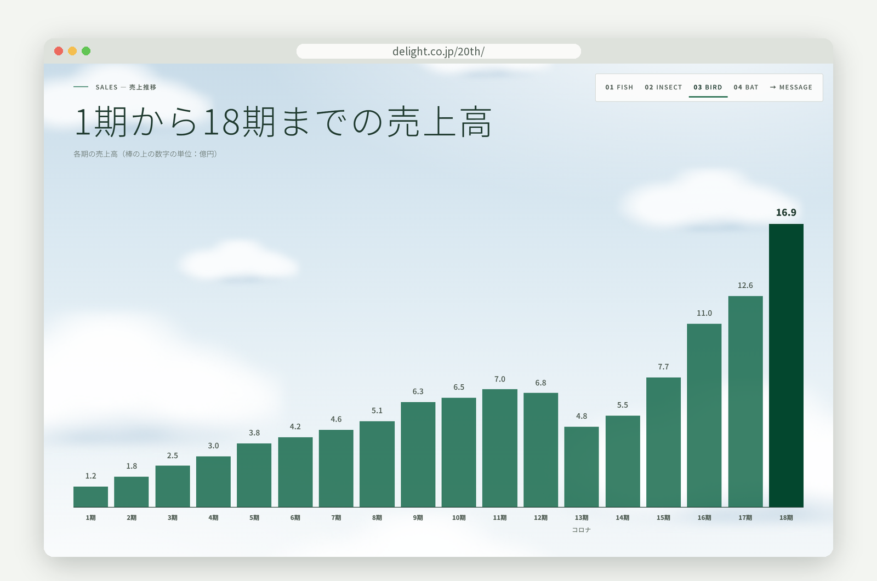Select the 7期 bar labeled 4.6
This screenshot has height=581, width=877.
click(336, 469)
